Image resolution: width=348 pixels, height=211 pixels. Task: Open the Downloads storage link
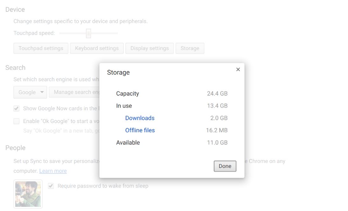point(140,118)
